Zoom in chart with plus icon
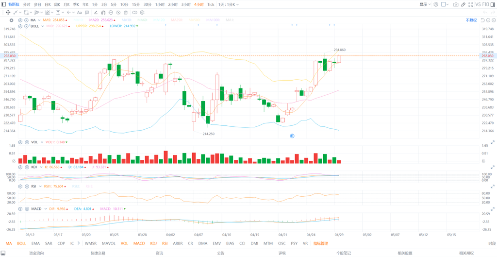 point(494,20)
